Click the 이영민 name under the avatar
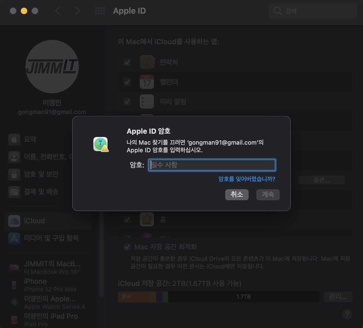The height and width of the screenshot is (328, 363). tap(52, 103)
